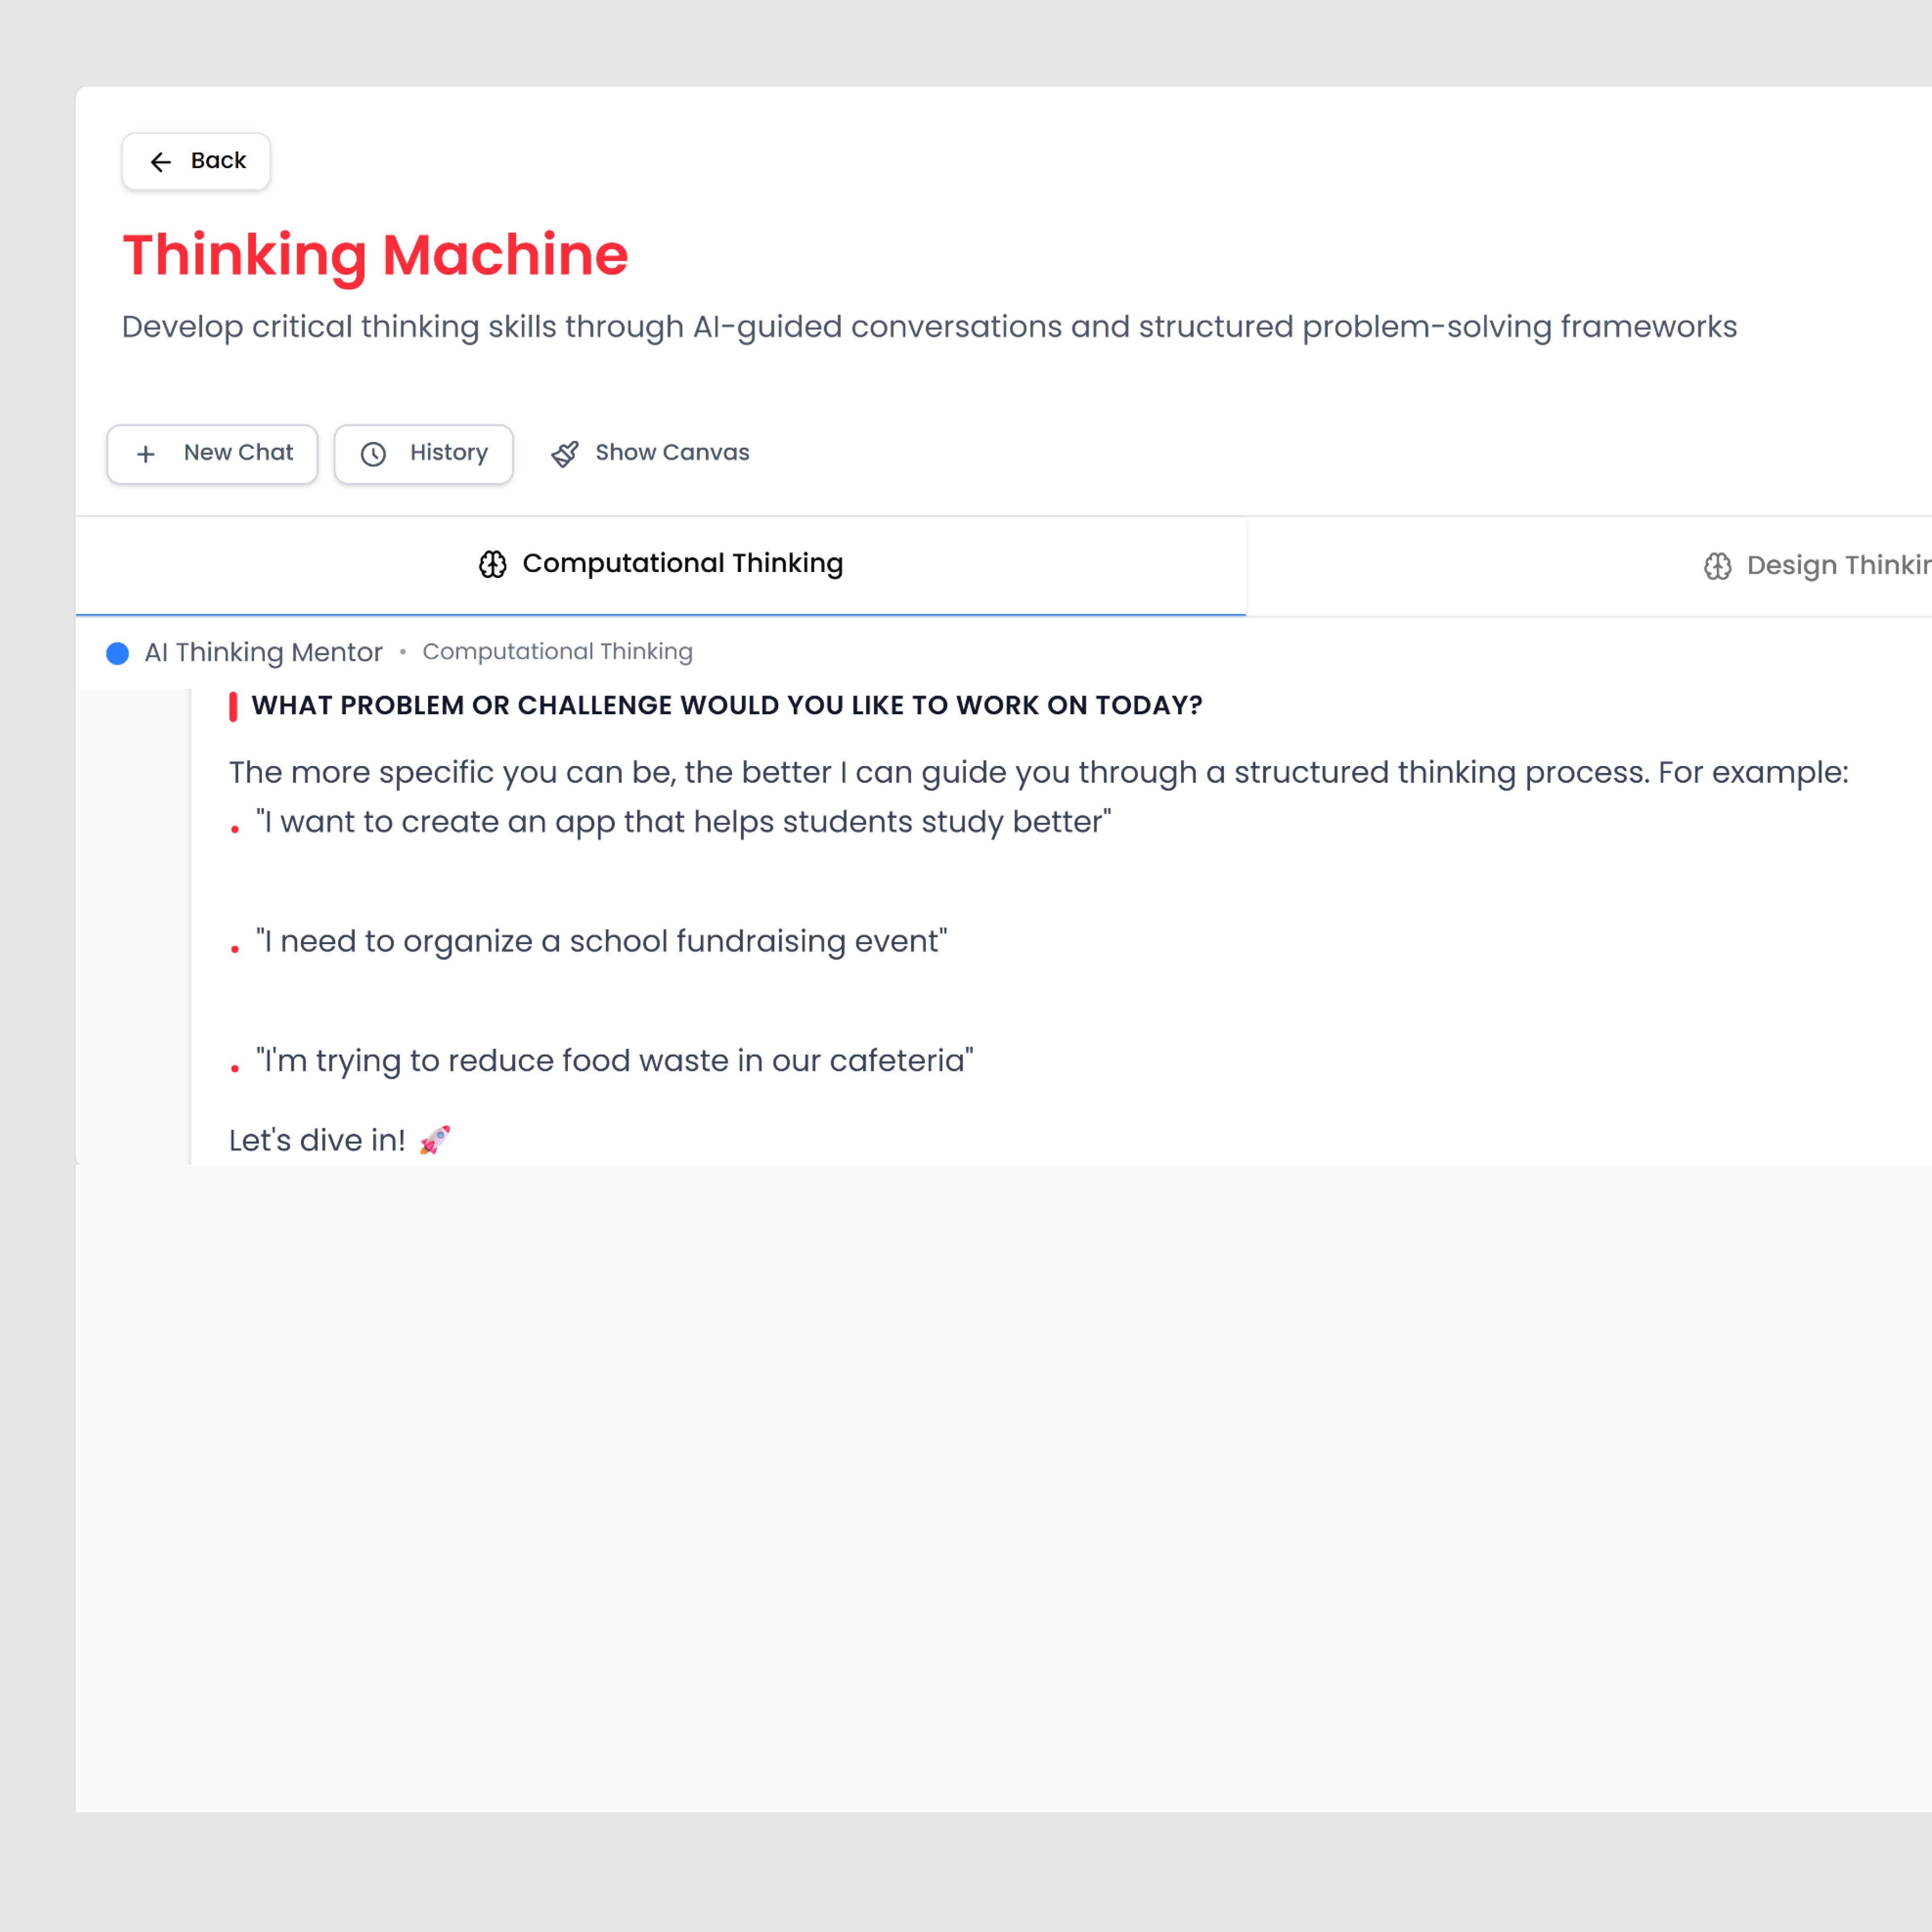Click the Design Thinking brain icon
The width and height of the screenshot is (1932, 1932).
coord(1717,566)
